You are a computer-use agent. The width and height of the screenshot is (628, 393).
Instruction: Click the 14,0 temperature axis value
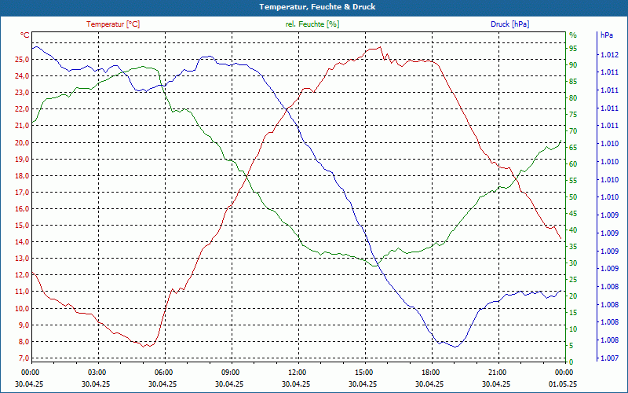coord(22,242)
